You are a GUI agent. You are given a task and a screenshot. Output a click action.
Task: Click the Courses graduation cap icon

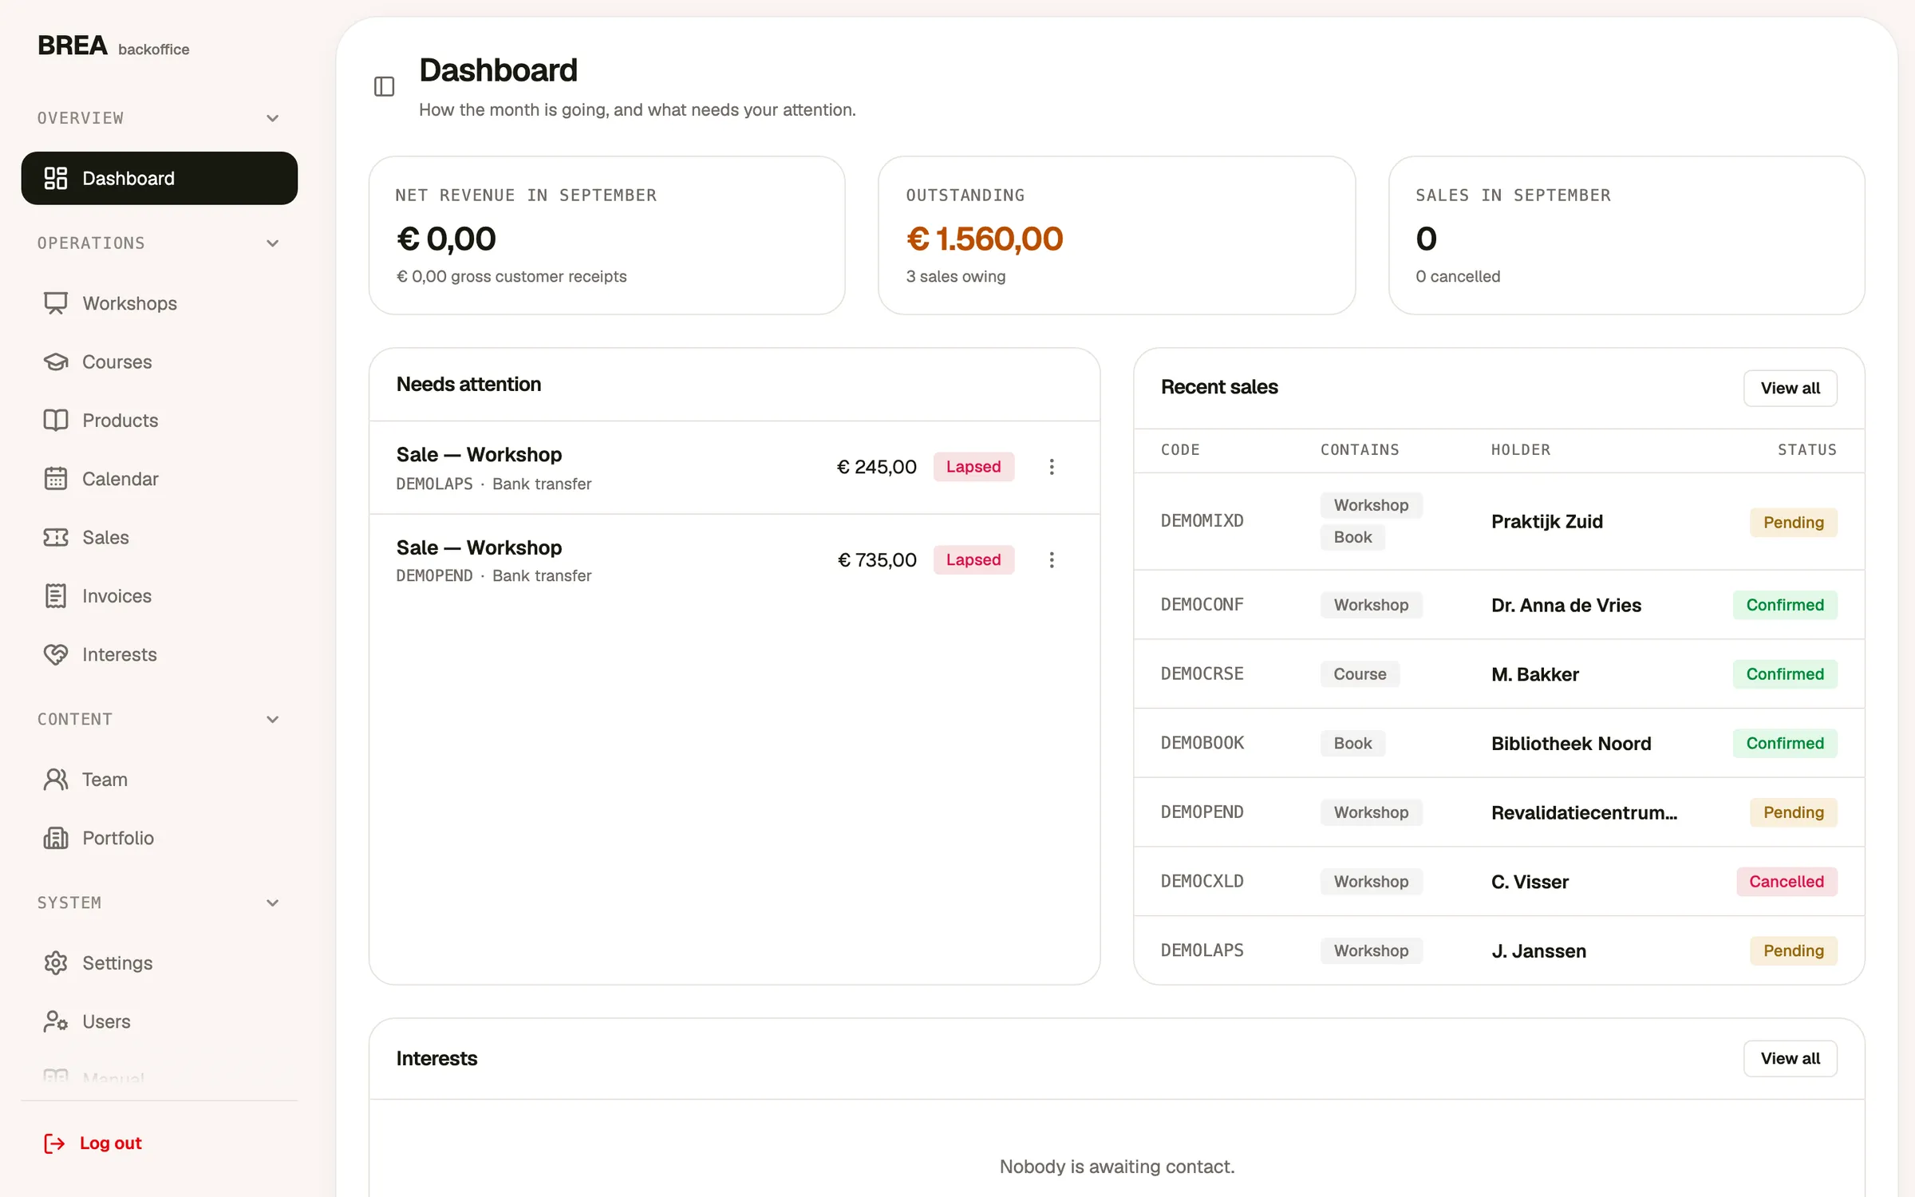tap(55, 361)
